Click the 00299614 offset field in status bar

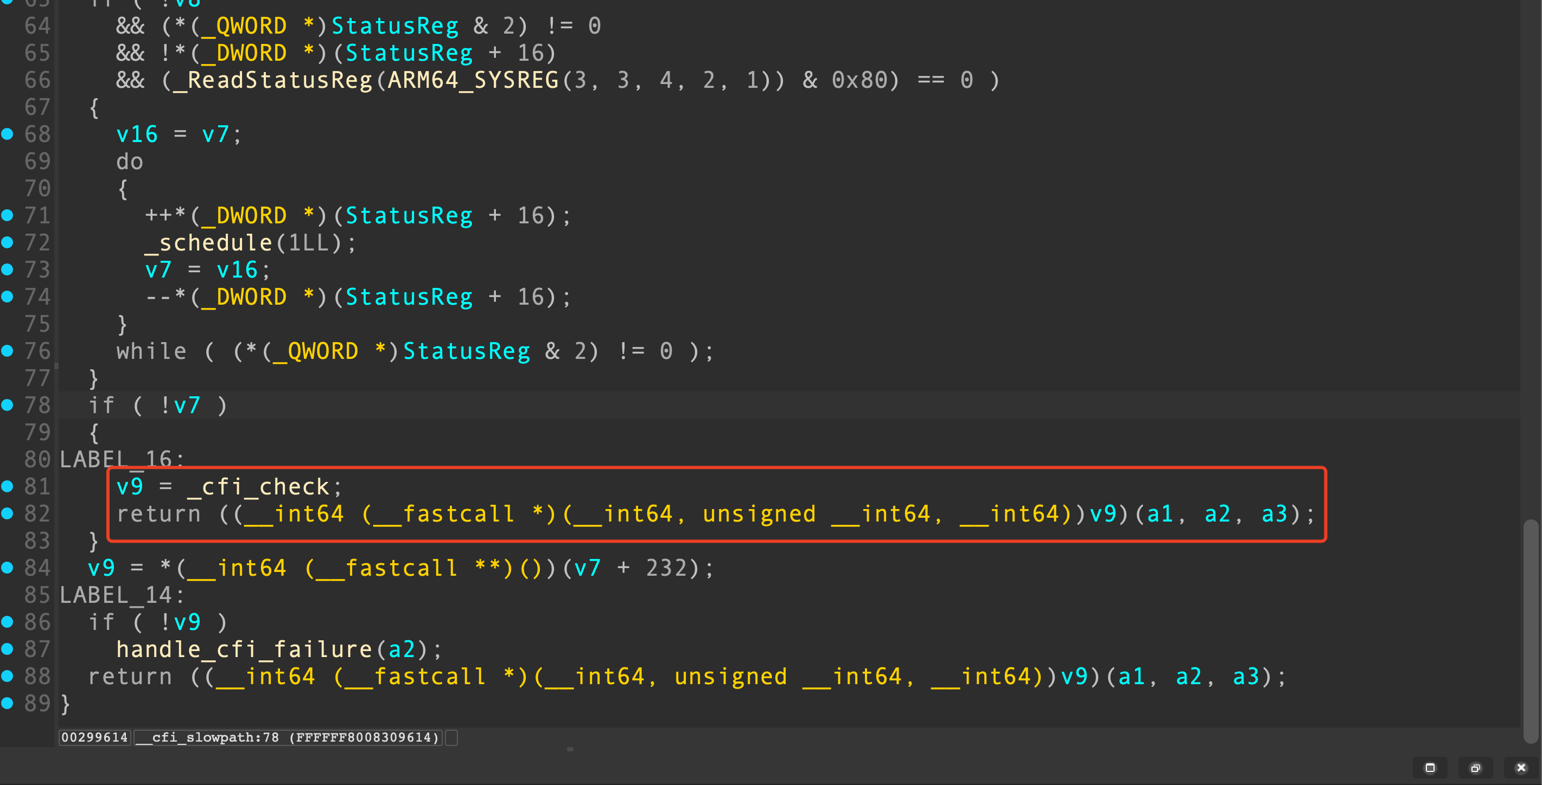pos(94,737)
